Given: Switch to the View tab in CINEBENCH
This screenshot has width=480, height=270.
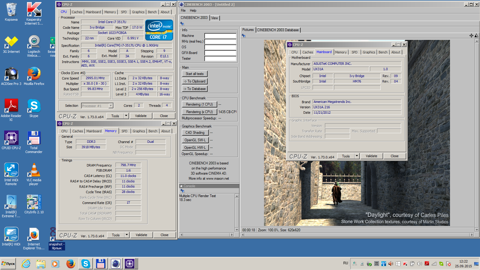Looking at the screenshot, I should click(214, 18).
